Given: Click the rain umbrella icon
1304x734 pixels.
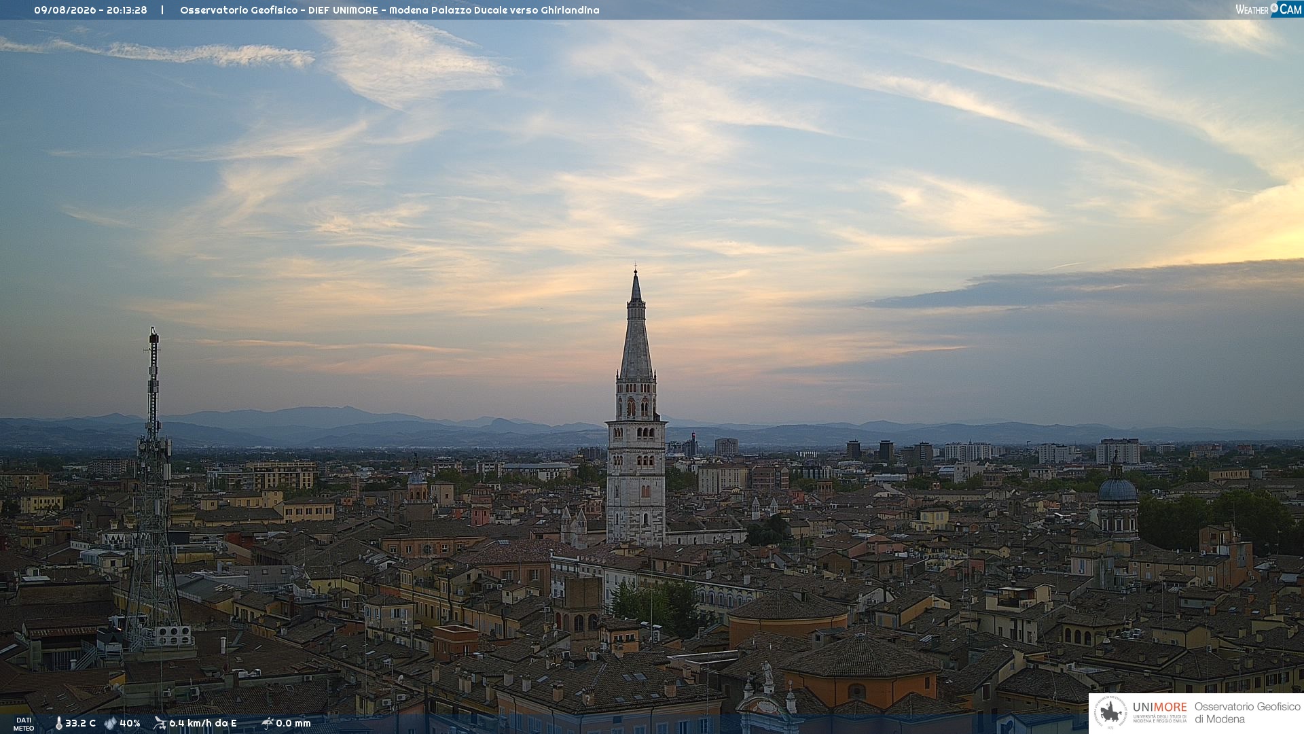Looking at the screenshot, I should pyautogui.click(x=267, y=723).
